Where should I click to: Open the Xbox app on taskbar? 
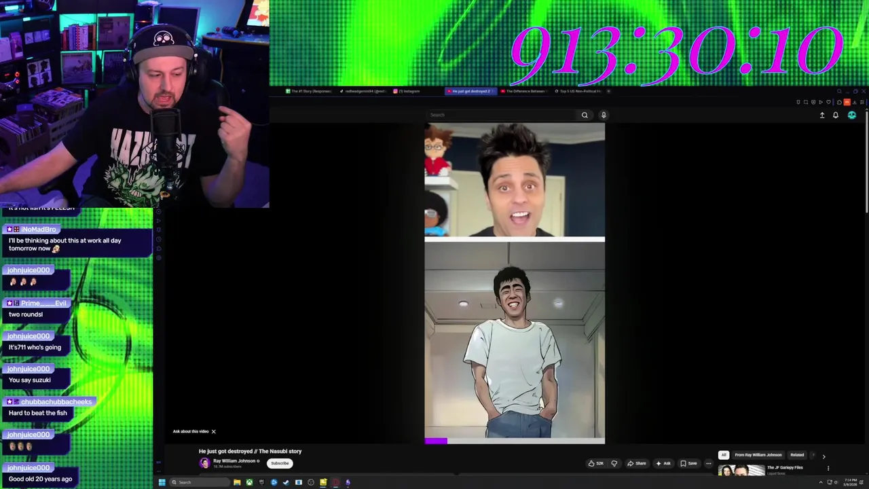coord(249,482)
